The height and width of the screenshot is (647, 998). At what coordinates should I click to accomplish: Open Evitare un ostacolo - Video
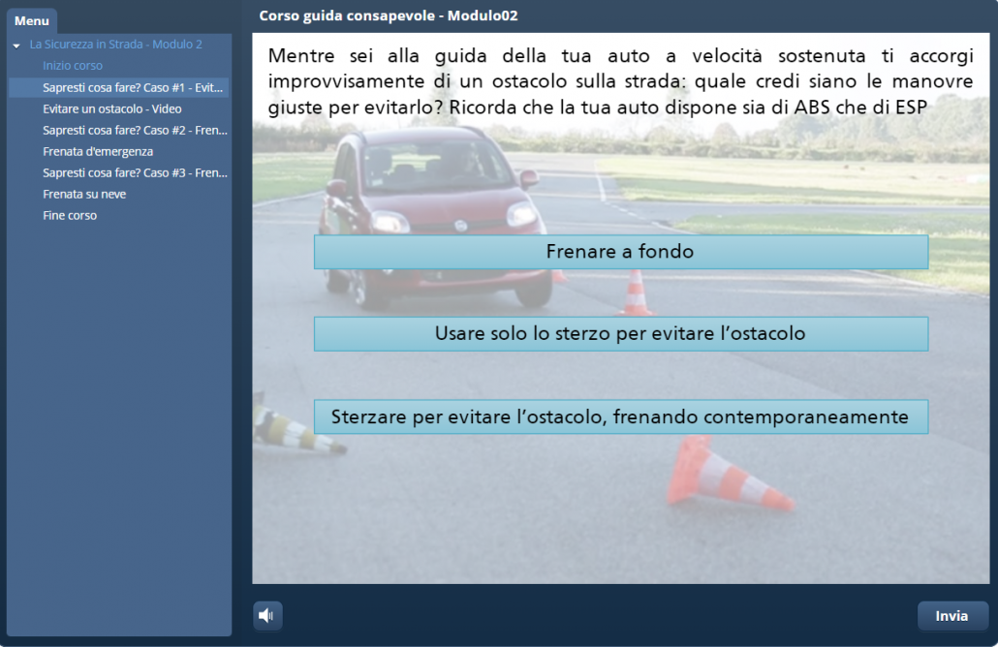tap(112, 108)
